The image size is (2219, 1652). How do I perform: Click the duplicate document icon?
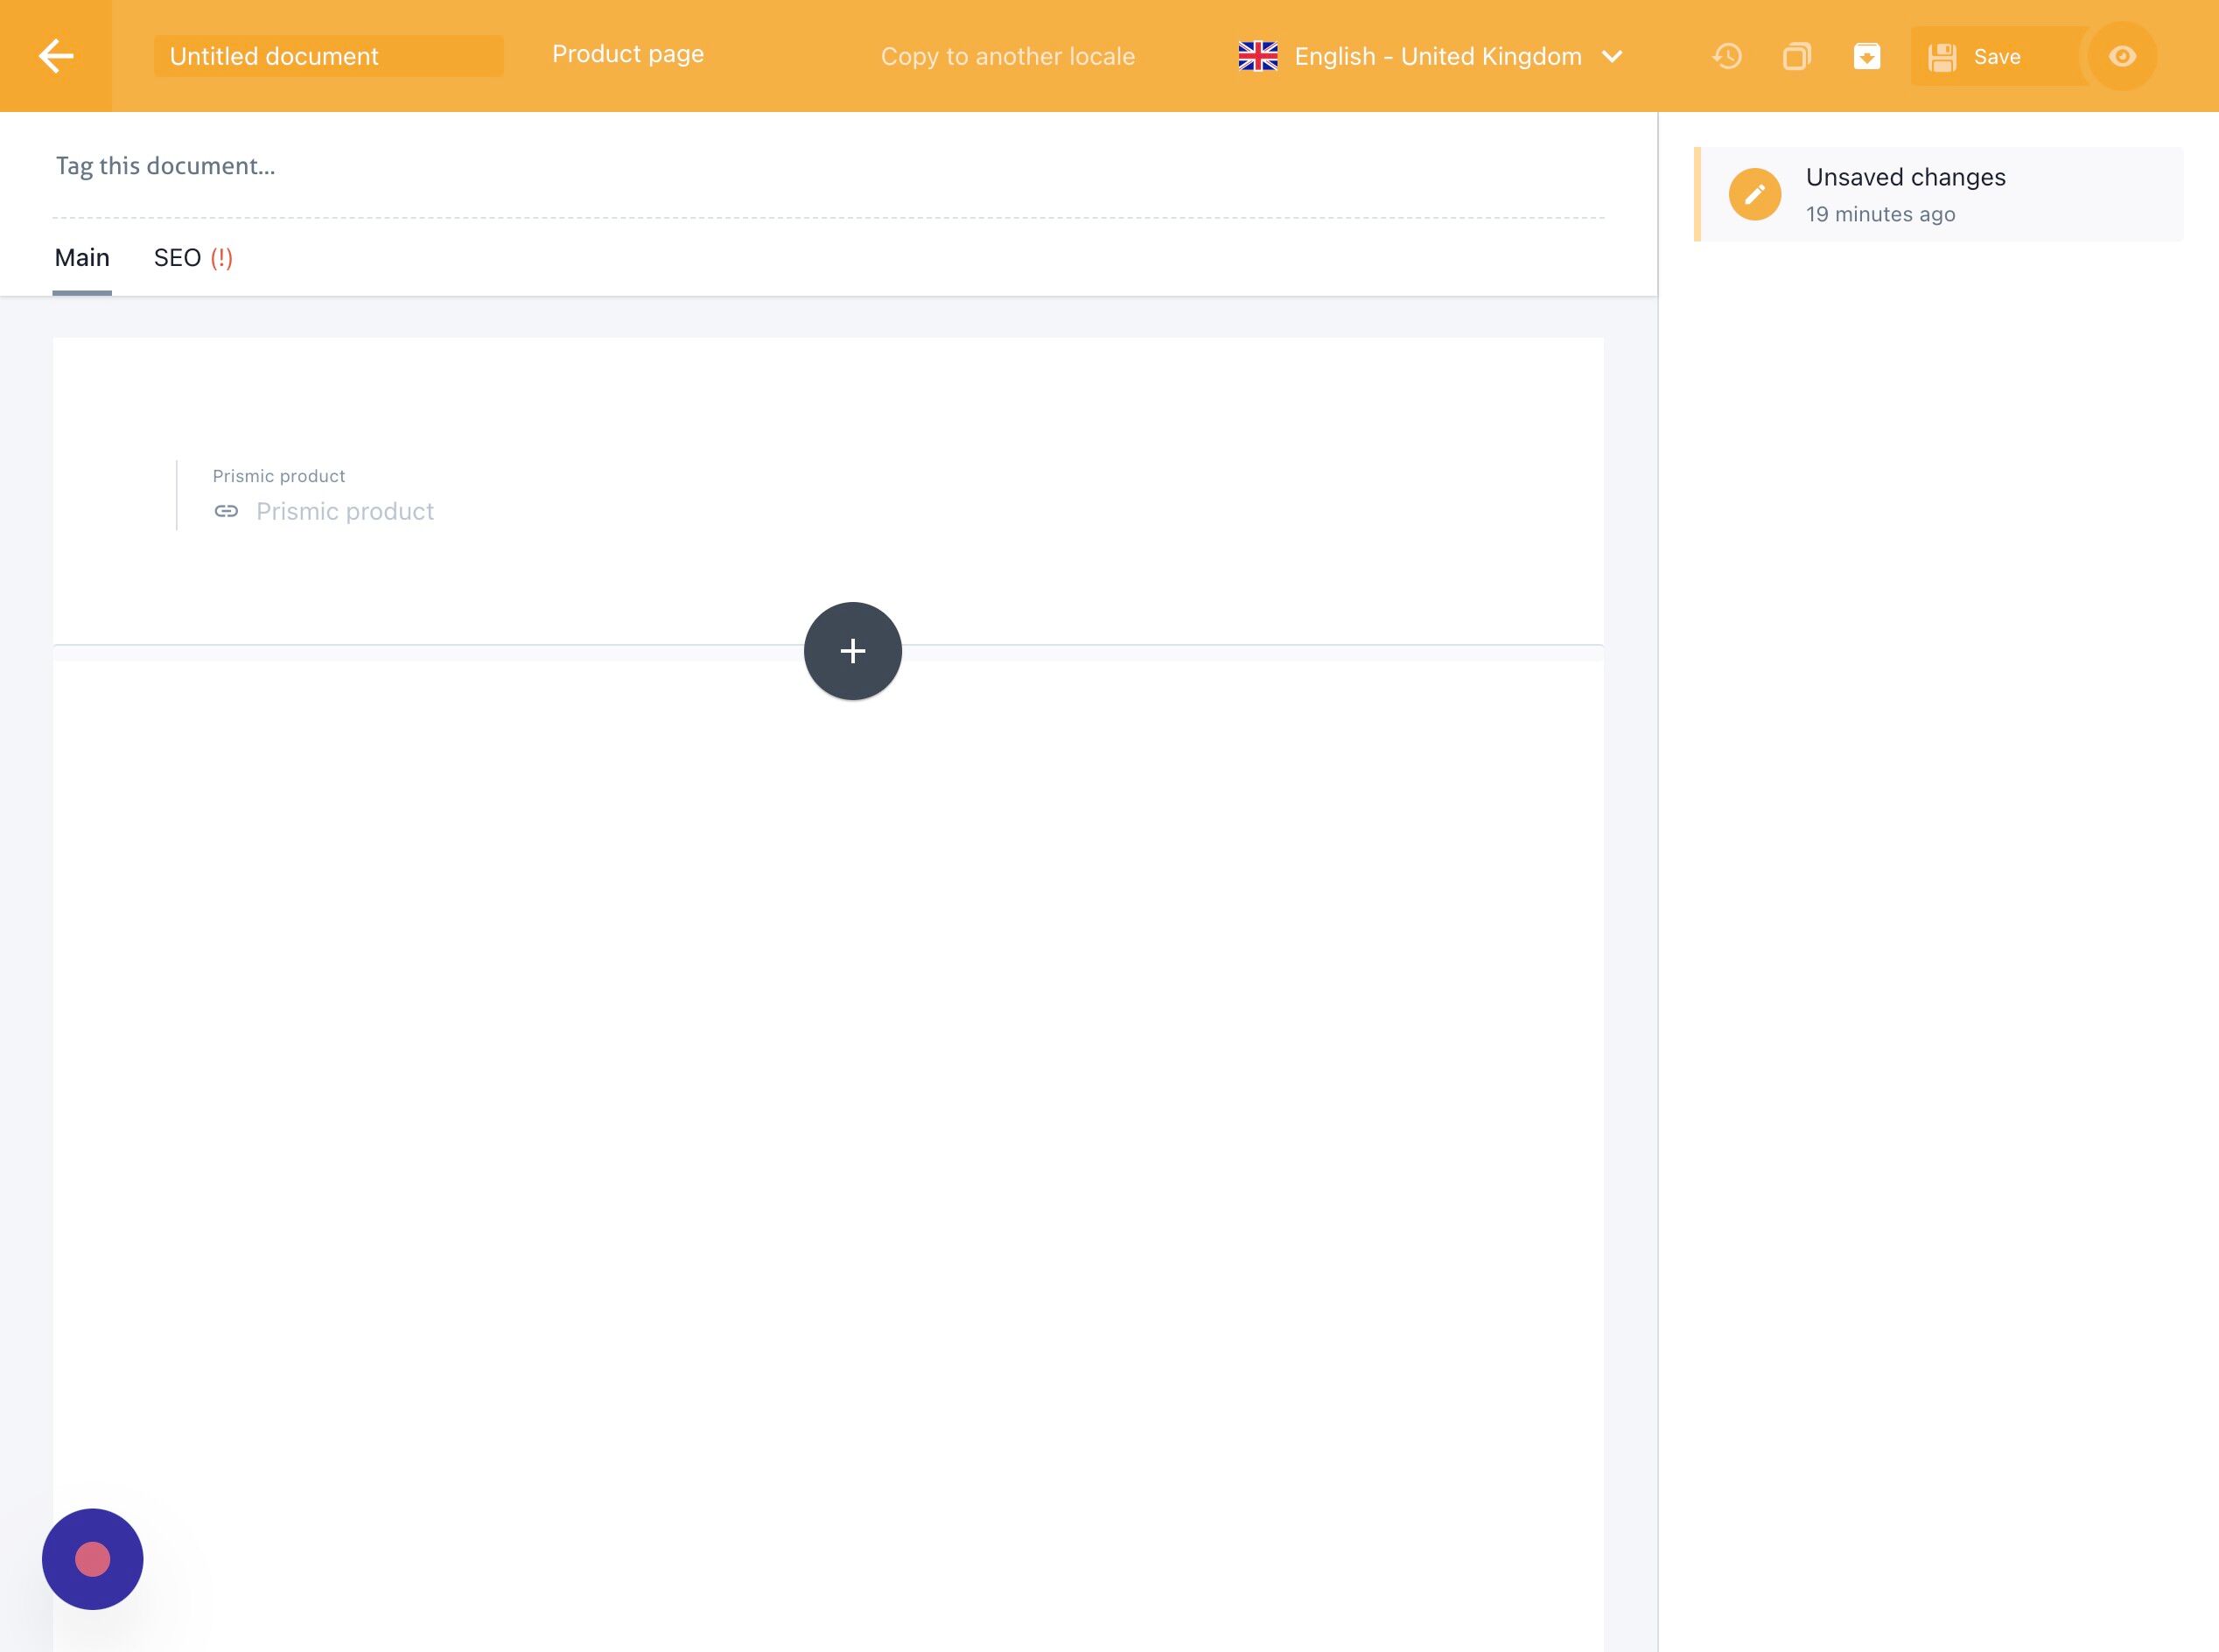[x=1797, y=56]
